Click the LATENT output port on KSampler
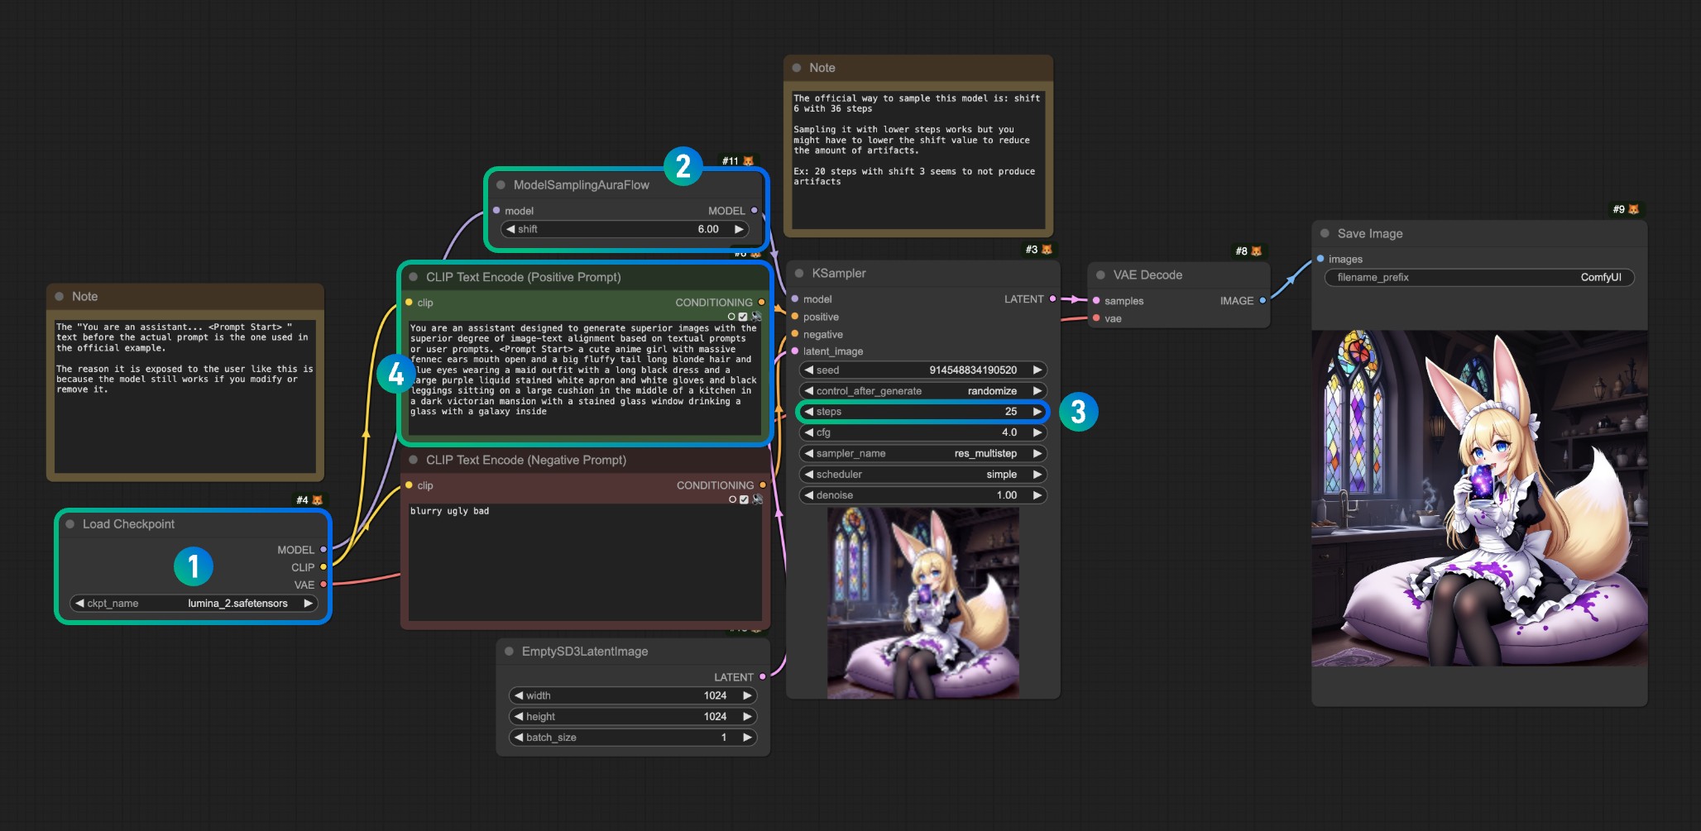The width and height of the screenshot is (1701, 831). [1052, 299]
